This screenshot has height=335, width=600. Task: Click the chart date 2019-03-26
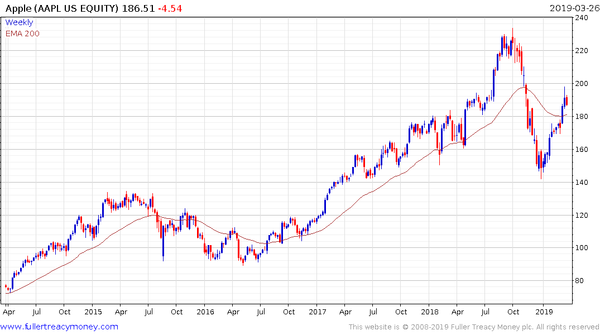tap(574, 8)
